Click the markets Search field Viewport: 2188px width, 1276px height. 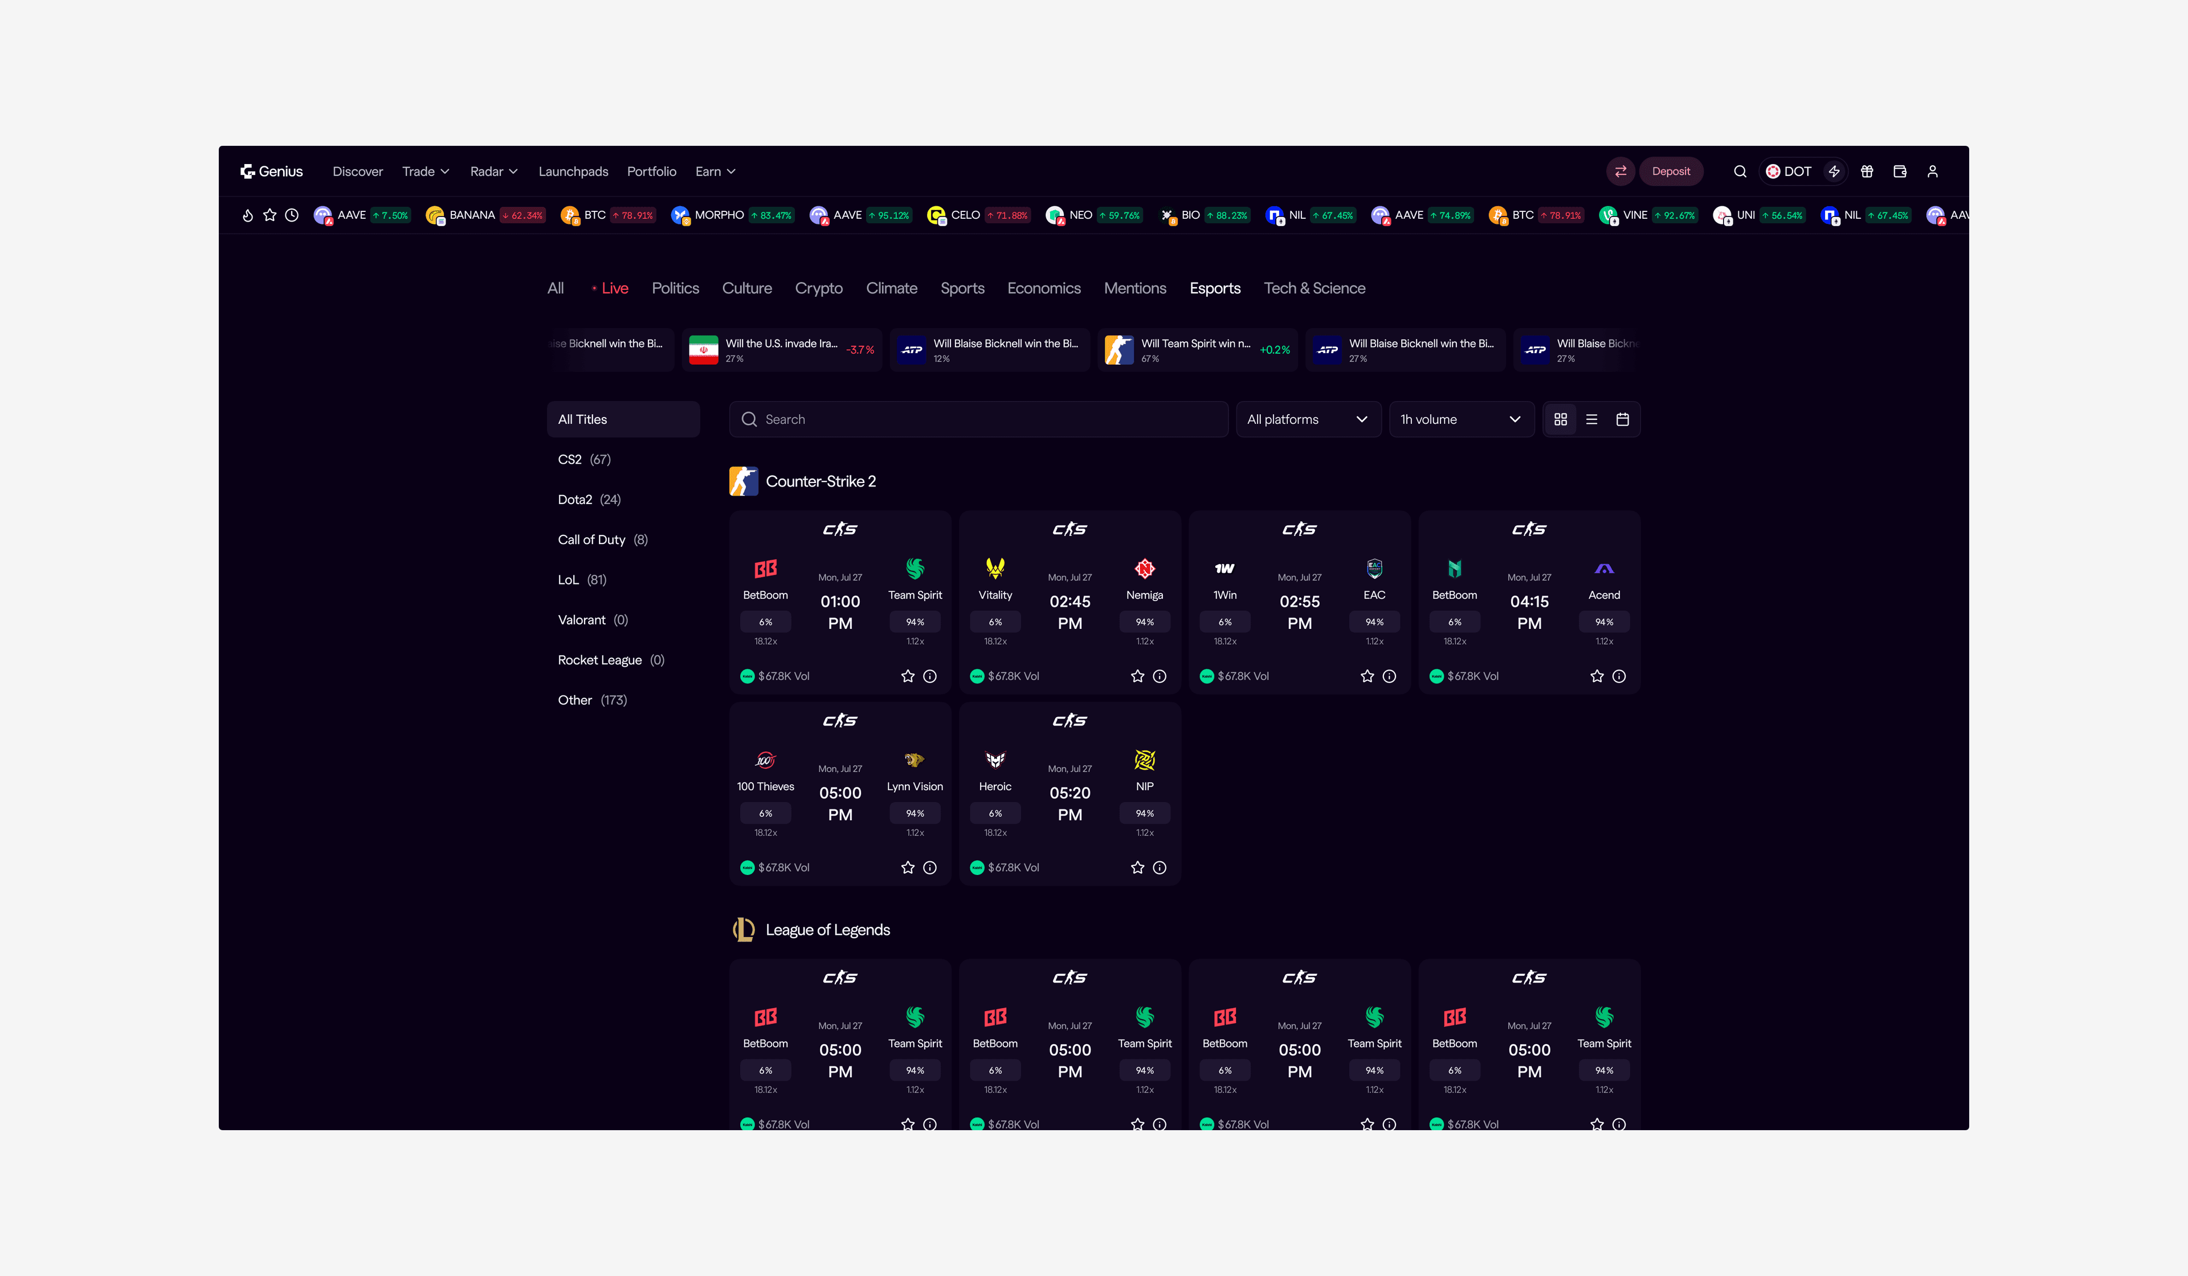[978, 419]
